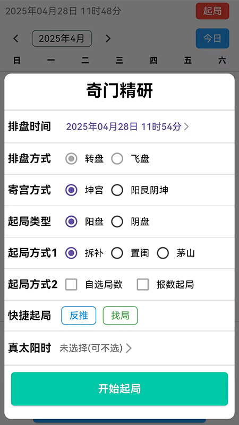Tap the red 起局 button
Screen dimensions: 239x425
click(212, 11)
